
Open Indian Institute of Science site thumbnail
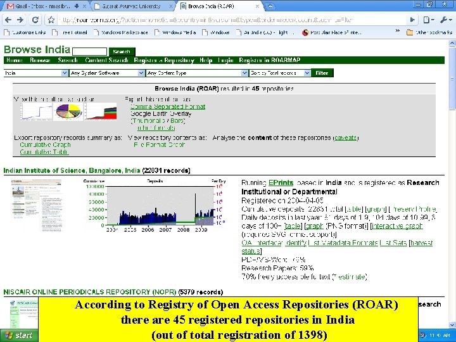coord(36,205)
